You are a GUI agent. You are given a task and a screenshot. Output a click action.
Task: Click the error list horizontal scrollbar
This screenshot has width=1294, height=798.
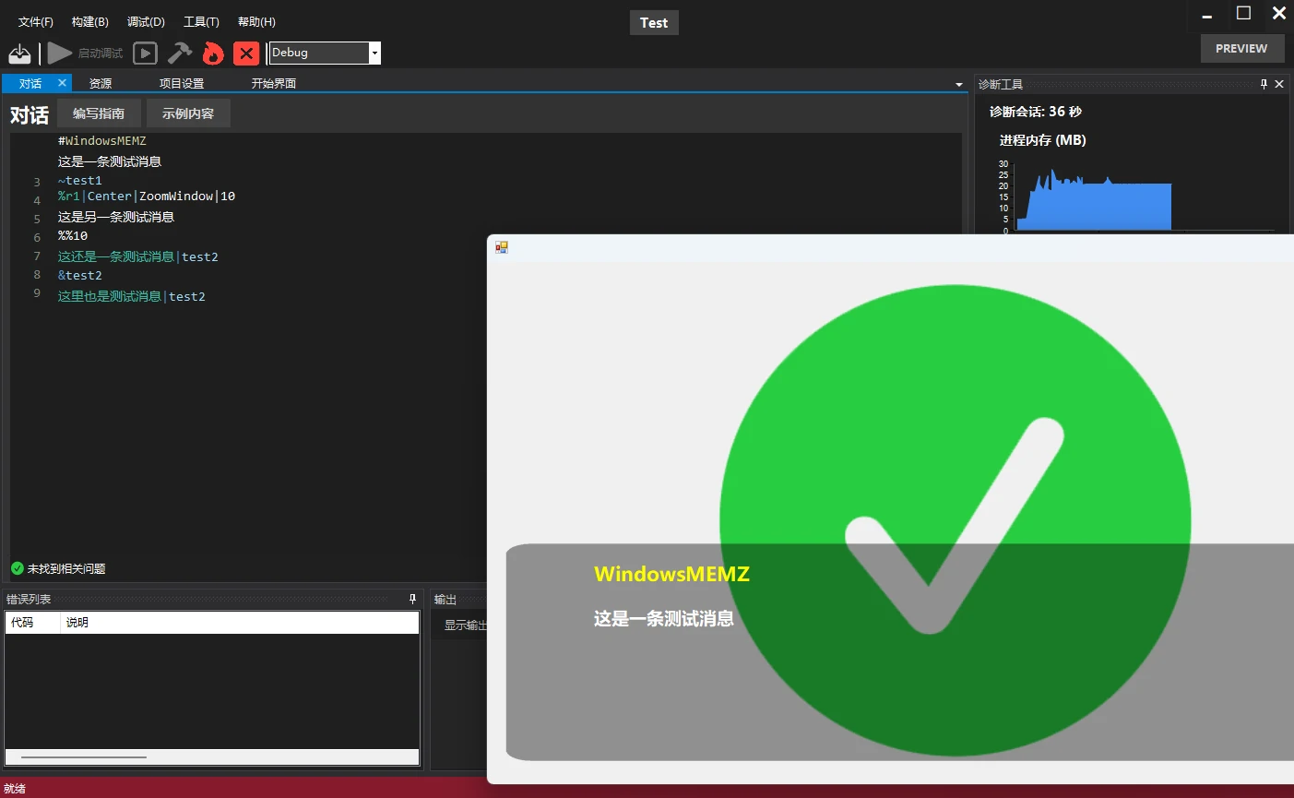point(84,757)
